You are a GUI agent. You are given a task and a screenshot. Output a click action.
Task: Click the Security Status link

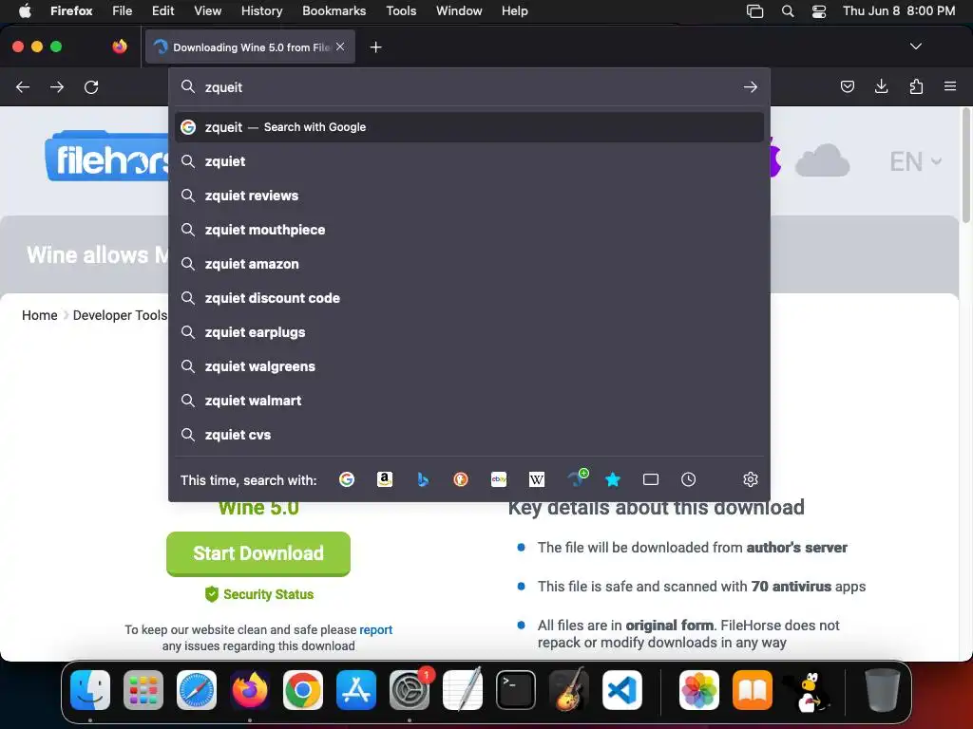coord(259,594)
